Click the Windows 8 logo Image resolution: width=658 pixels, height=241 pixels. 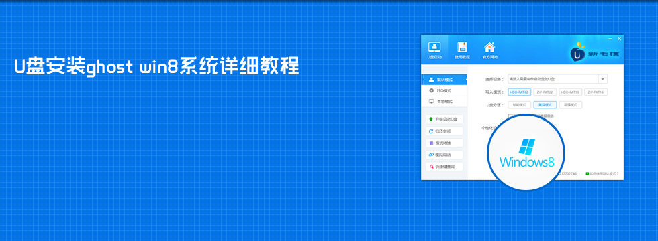tap(526, 147)
